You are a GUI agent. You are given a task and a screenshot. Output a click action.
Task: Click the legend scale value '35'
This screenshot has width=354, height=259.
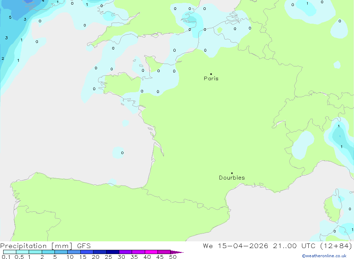coord(134,257)
